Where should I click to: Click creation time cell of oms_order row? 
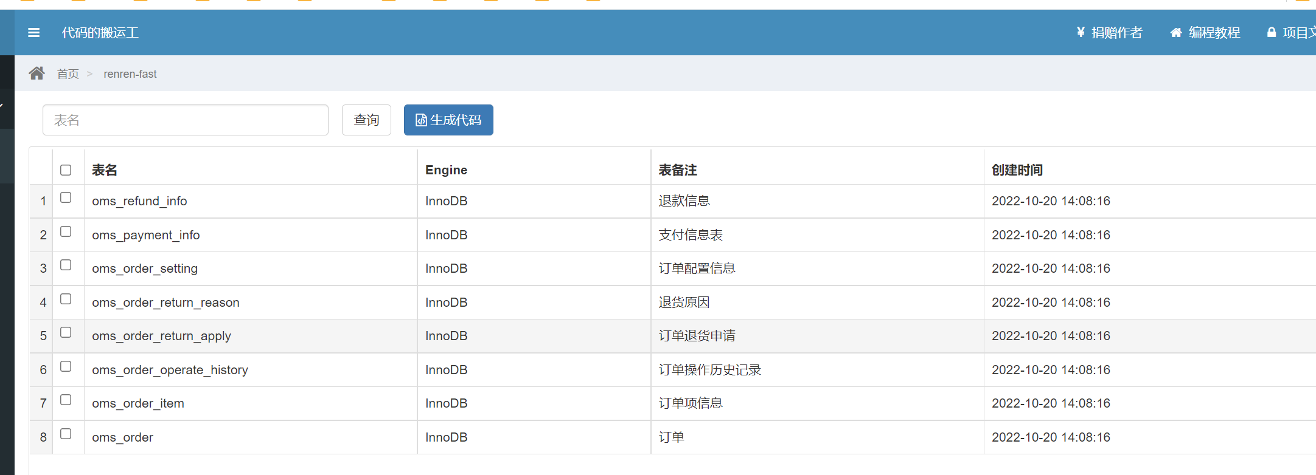(1150, 437)
